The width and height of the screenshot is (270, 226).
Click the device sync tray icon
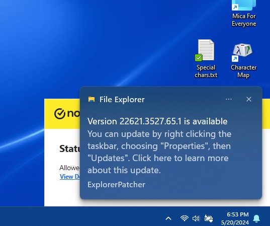click(208, 218)
